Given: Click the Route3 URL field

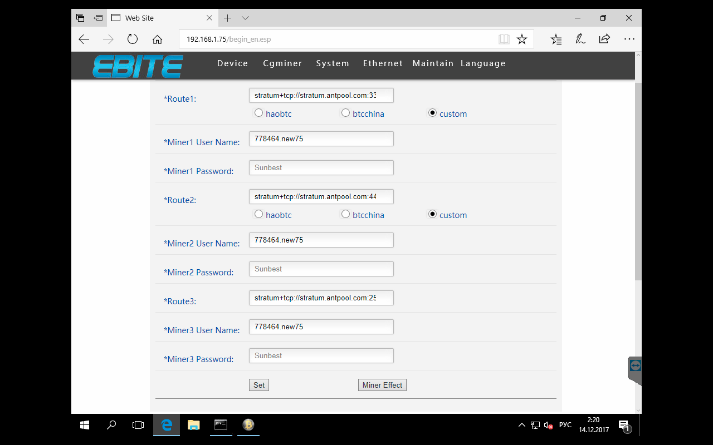Looking at the screenshot, I should (321, 298).
